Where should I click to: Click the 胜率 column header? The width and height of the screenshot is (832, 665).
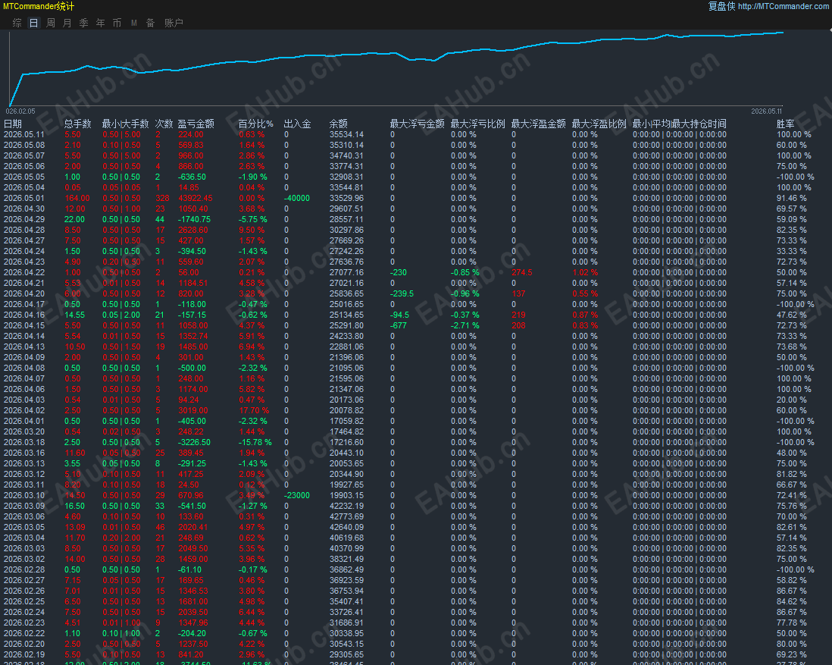pos(785,124)
